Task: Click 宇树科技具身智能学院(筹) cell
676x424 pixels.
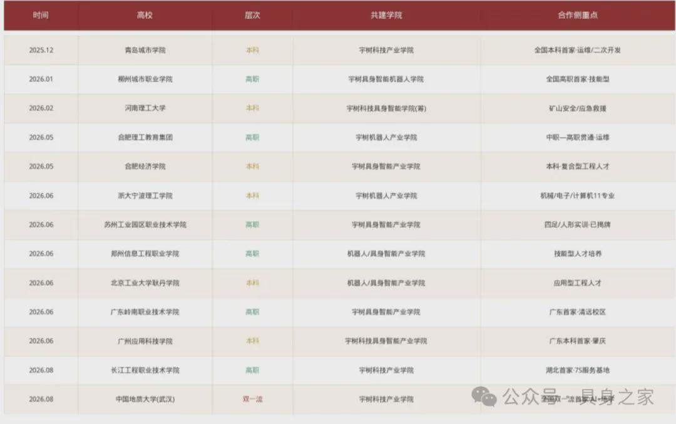Action: click(386, 109)
